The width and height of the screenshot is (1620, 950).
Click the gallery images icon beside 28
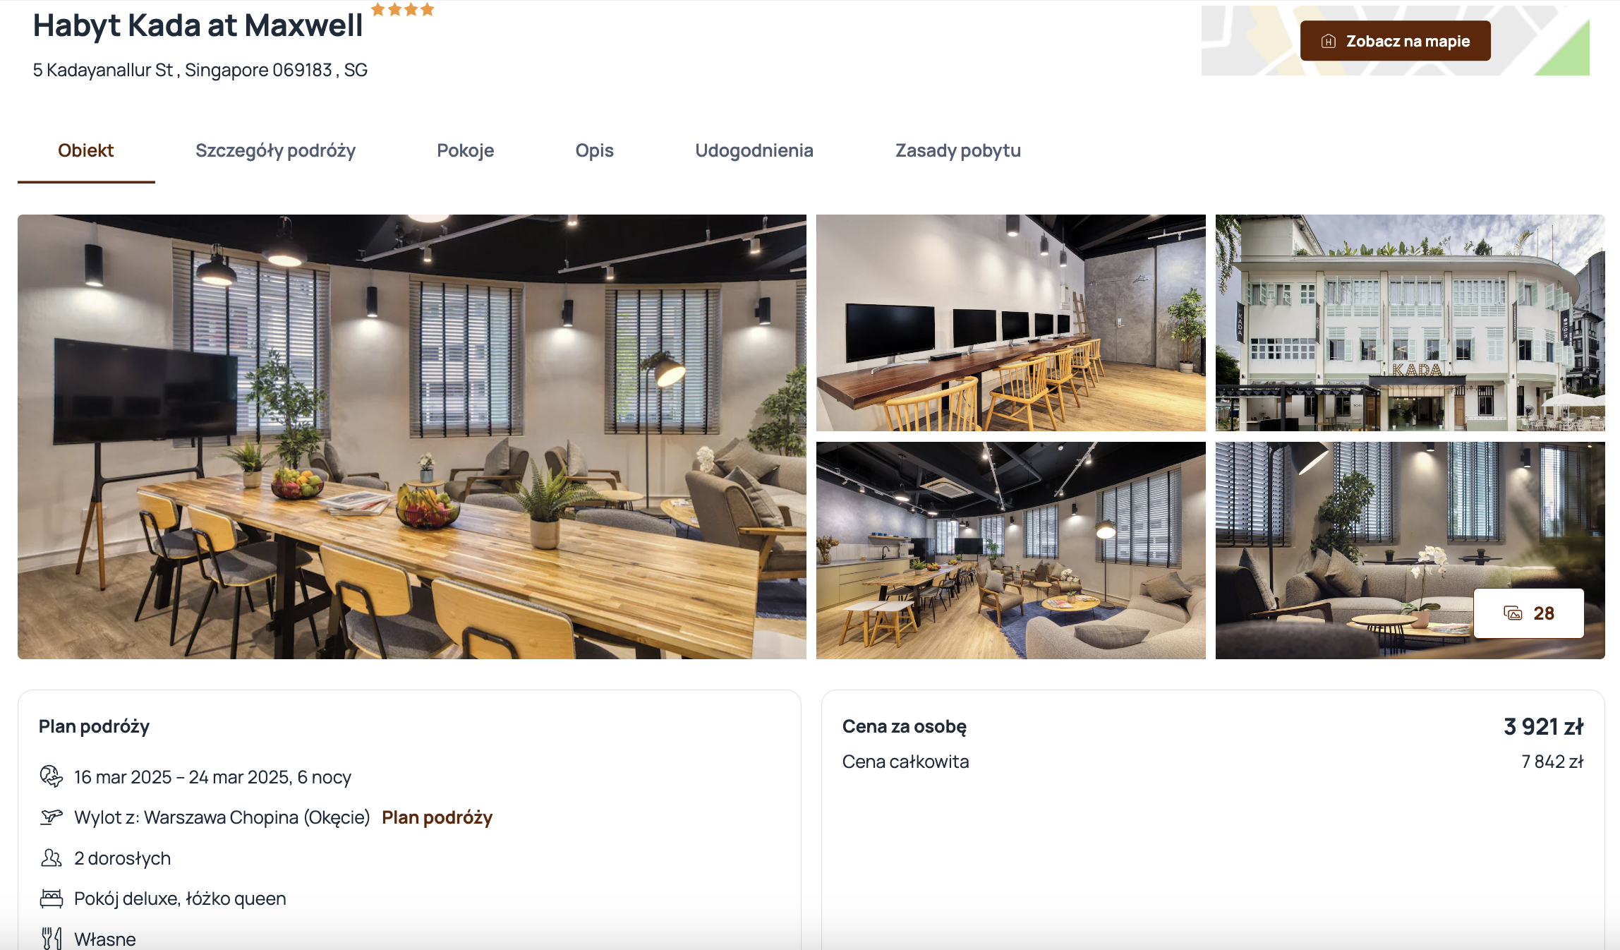[1513, 613]
